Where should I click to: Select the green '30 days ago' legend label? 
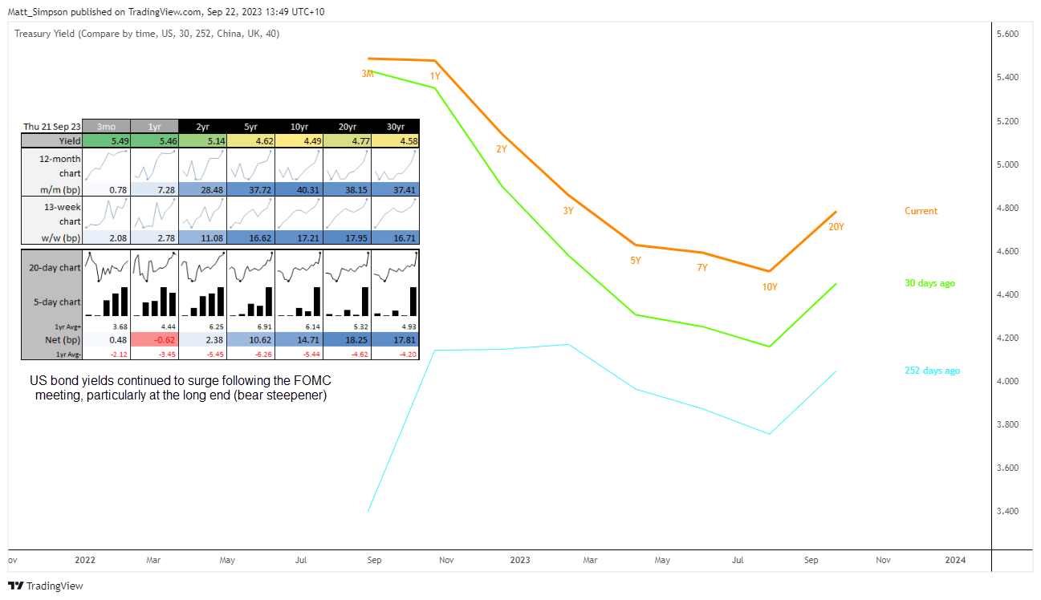pos(929,283)
